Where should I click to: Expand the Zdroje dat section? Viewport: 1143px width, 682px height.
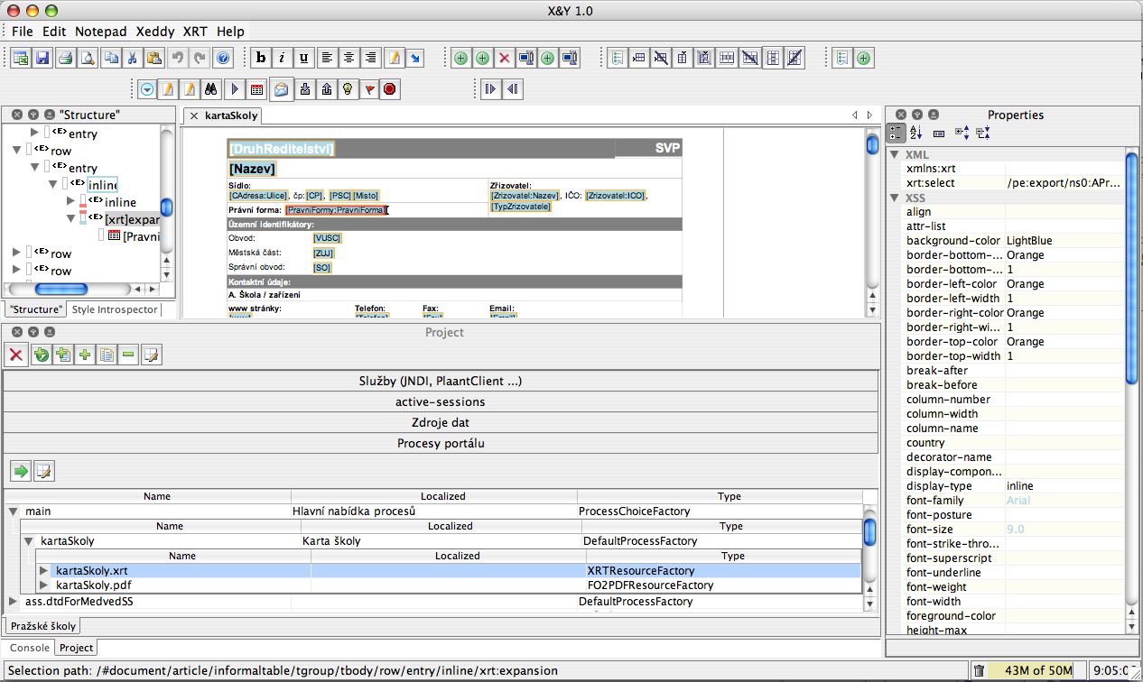click(x=441, y=422)
